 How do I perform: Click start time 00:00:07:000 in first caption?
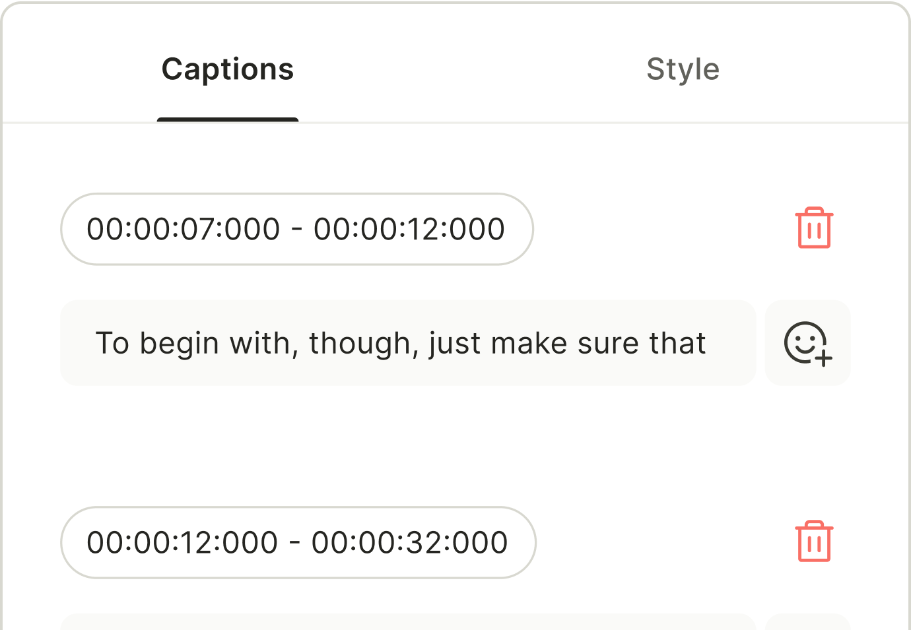coord(184,229)
